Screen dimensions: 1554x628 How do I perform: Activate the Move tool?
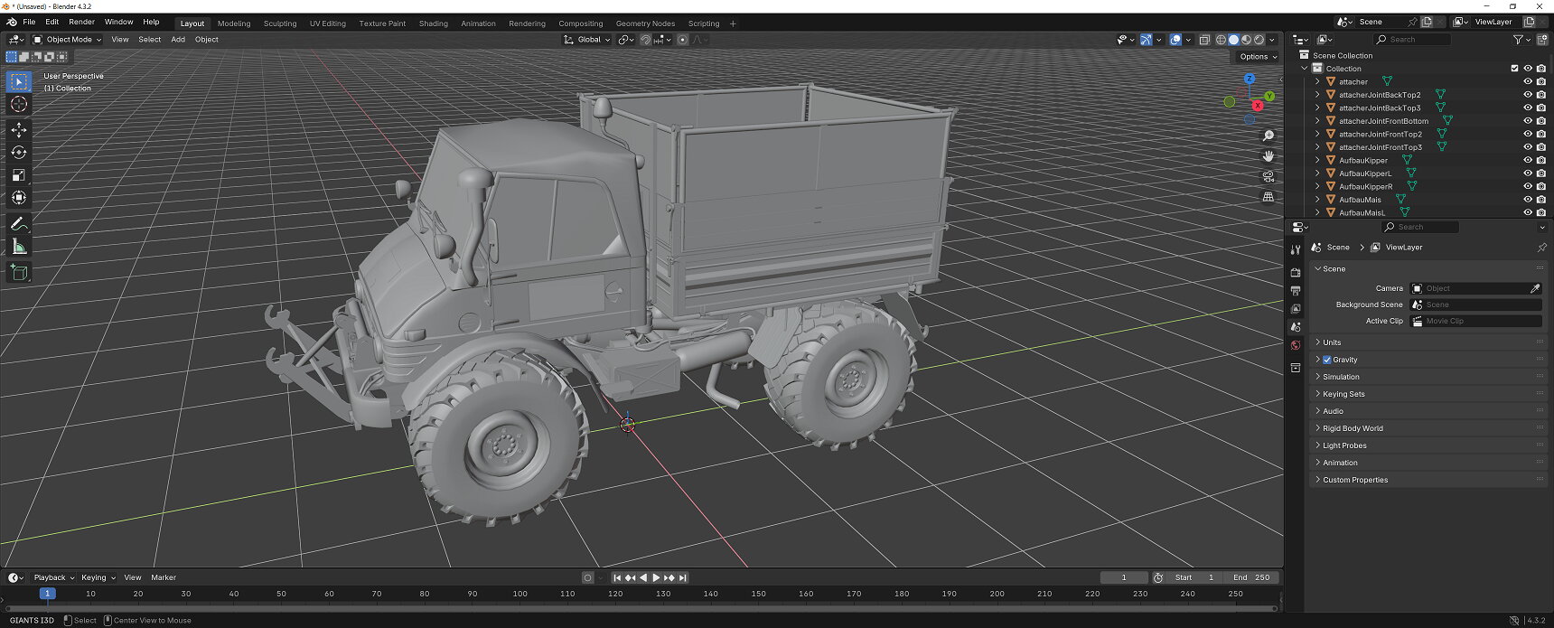19,130
